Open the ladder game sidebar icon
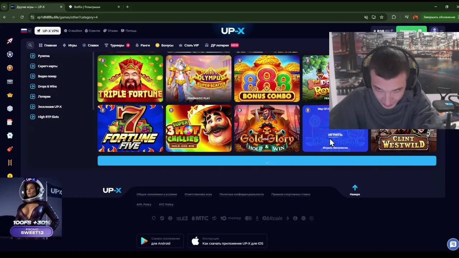The width and height of the screenshot is (459, 258). 10,163
